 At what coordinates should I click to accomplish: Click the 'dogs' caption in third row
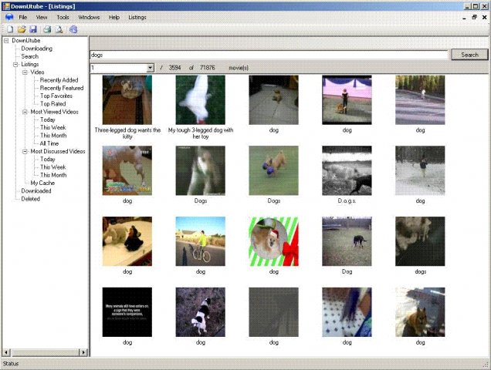[x=420, y=272]
